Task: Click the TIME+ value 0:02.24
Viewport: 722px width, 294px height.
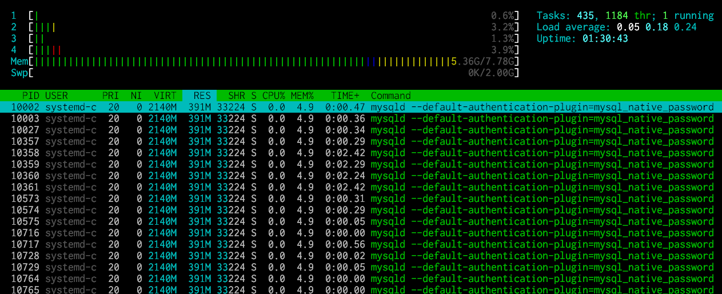Action: 345,176
